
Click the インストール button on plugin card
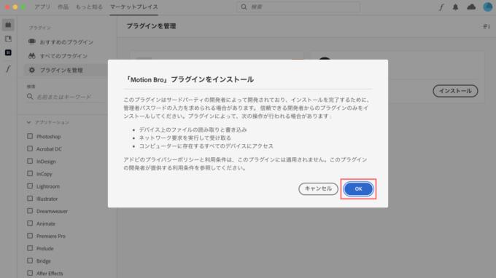tap(455, 91)
